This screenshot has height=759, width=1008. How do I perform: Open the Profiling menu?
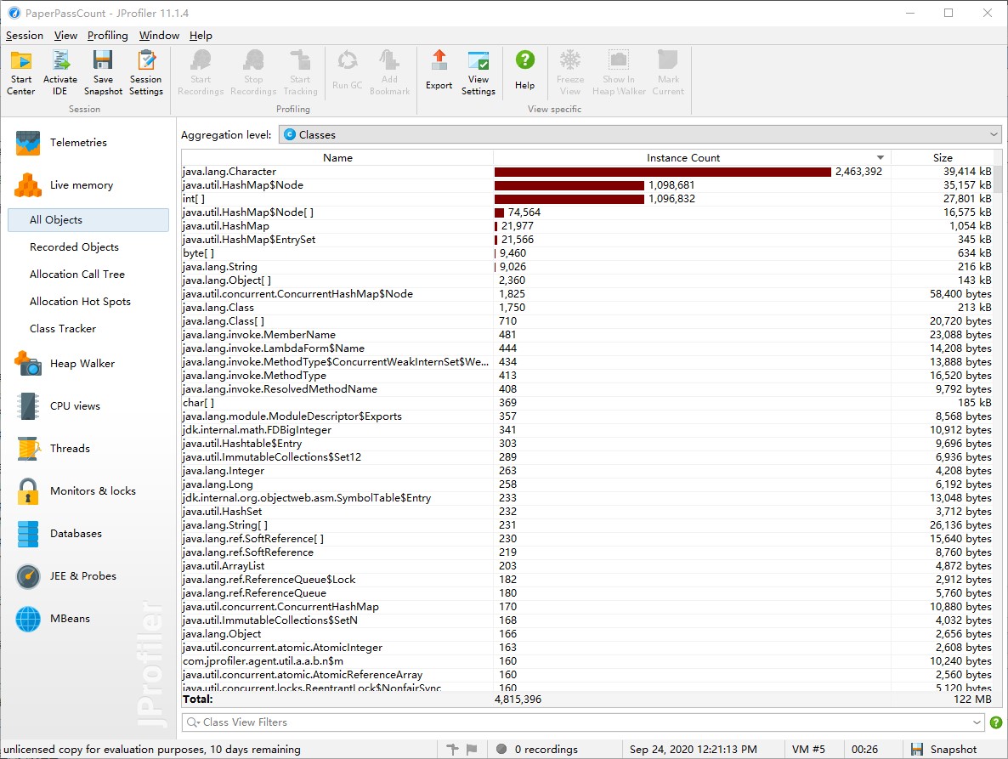pyautogui.click(x=107, y=36)
